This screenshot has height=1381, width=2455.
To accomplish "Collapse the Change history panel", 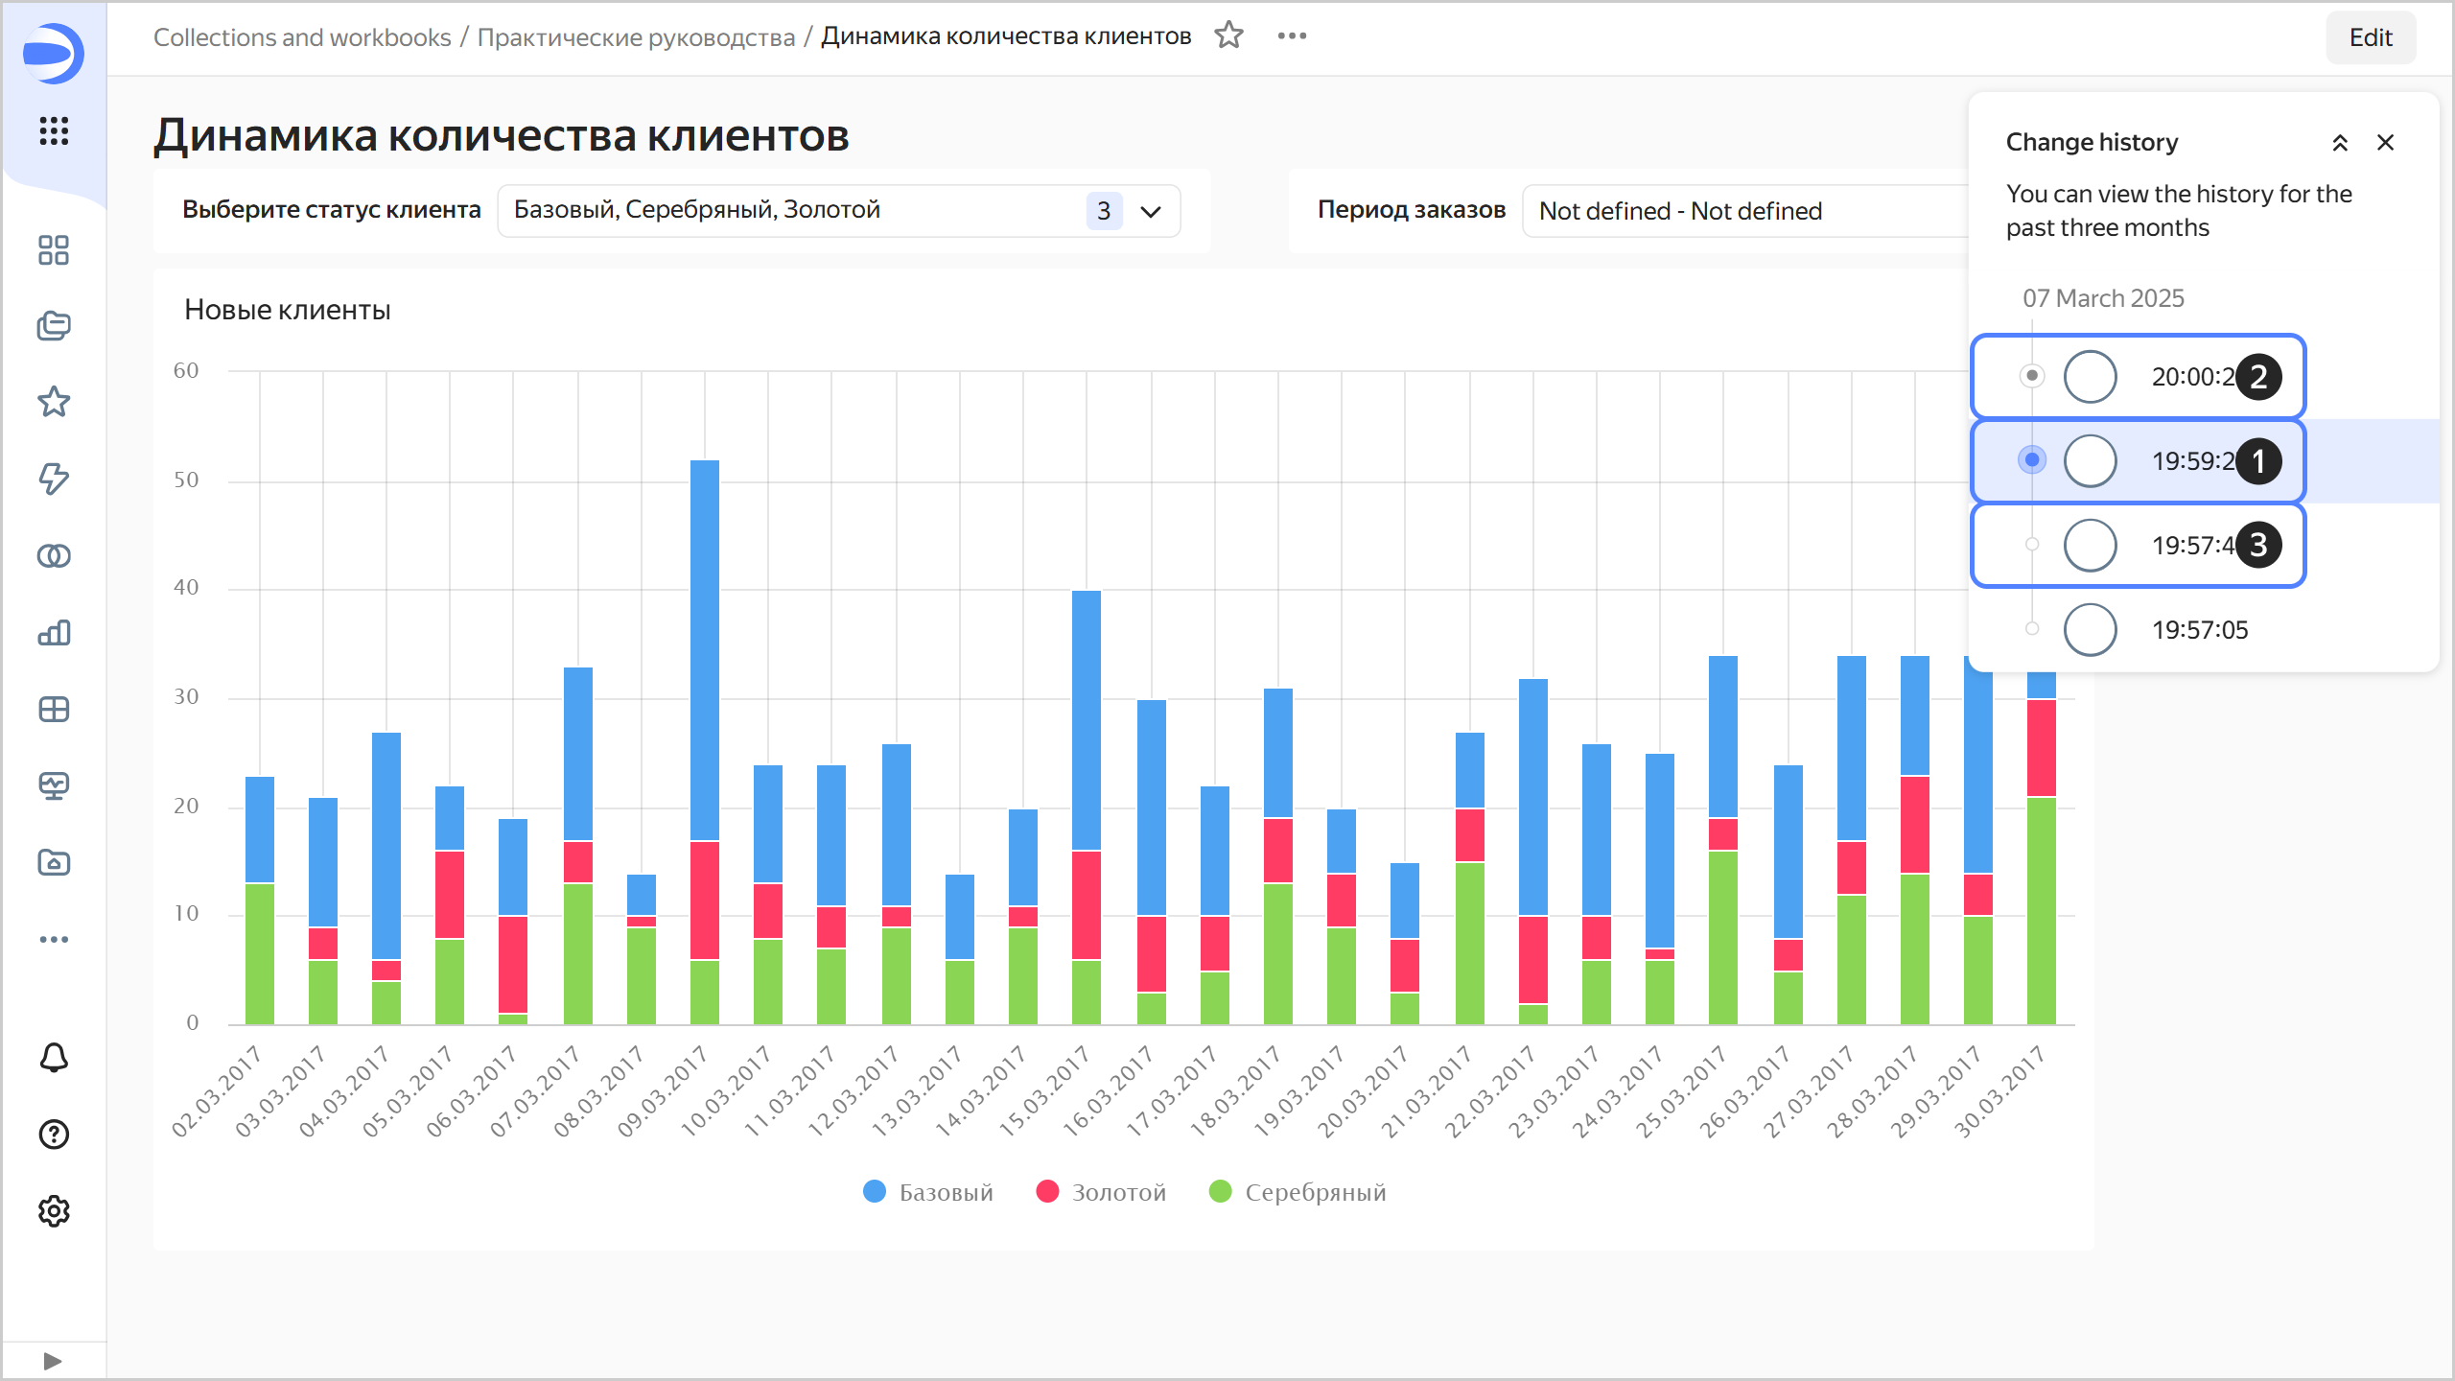I will click(2340, 143).
